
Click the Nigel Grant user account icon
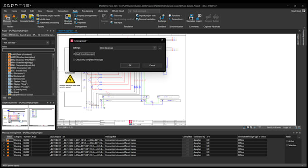point(303,11)
